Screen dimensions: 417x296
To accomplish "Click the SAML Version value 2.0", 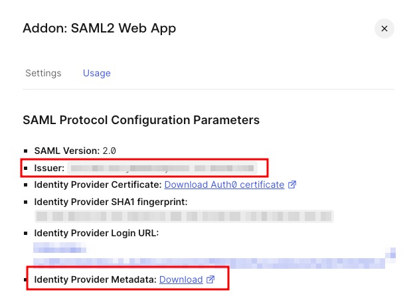I will click(x=112, y=151).
